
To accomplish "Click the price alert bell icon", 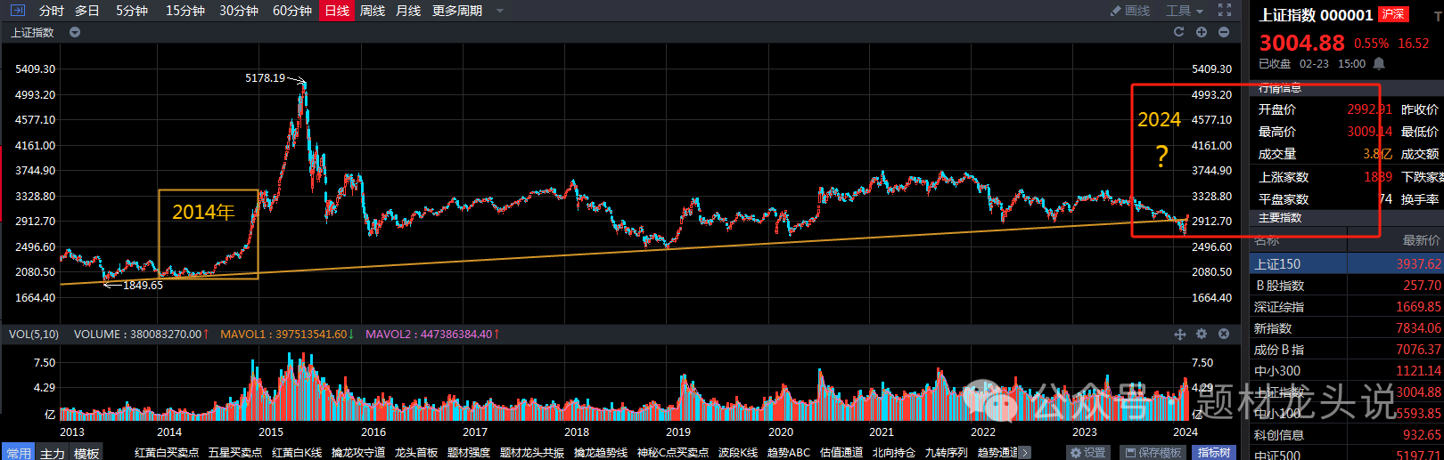I will tap(1379, 63).
